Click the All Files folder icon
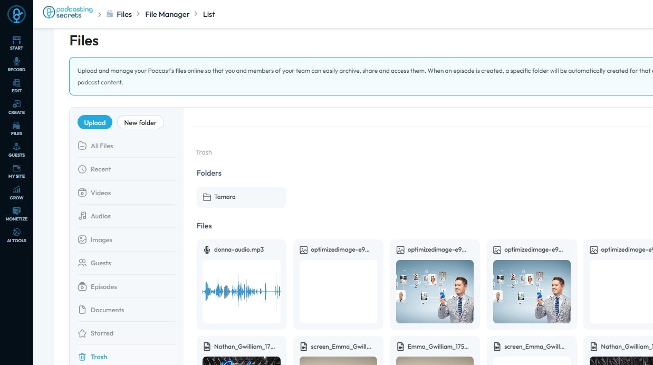The image size is (653, 365). pyautogui.click(x=82, y=146)
